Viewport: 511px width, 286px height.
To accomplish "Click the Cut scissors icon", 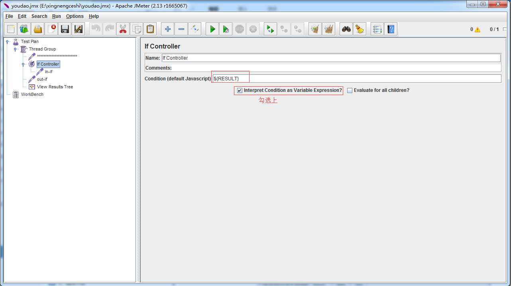I will 123,29.
